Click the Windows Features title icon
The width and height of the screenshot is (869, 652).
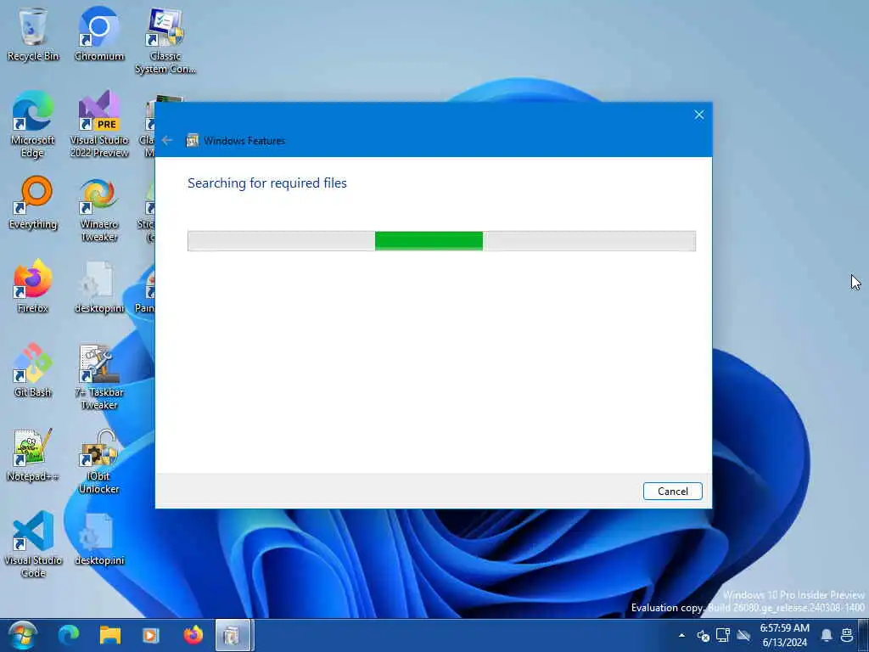[193, 140]
